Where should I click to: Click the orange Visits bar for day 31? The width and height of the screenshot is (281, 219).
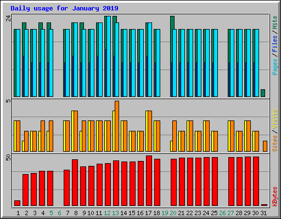point(265,146)
